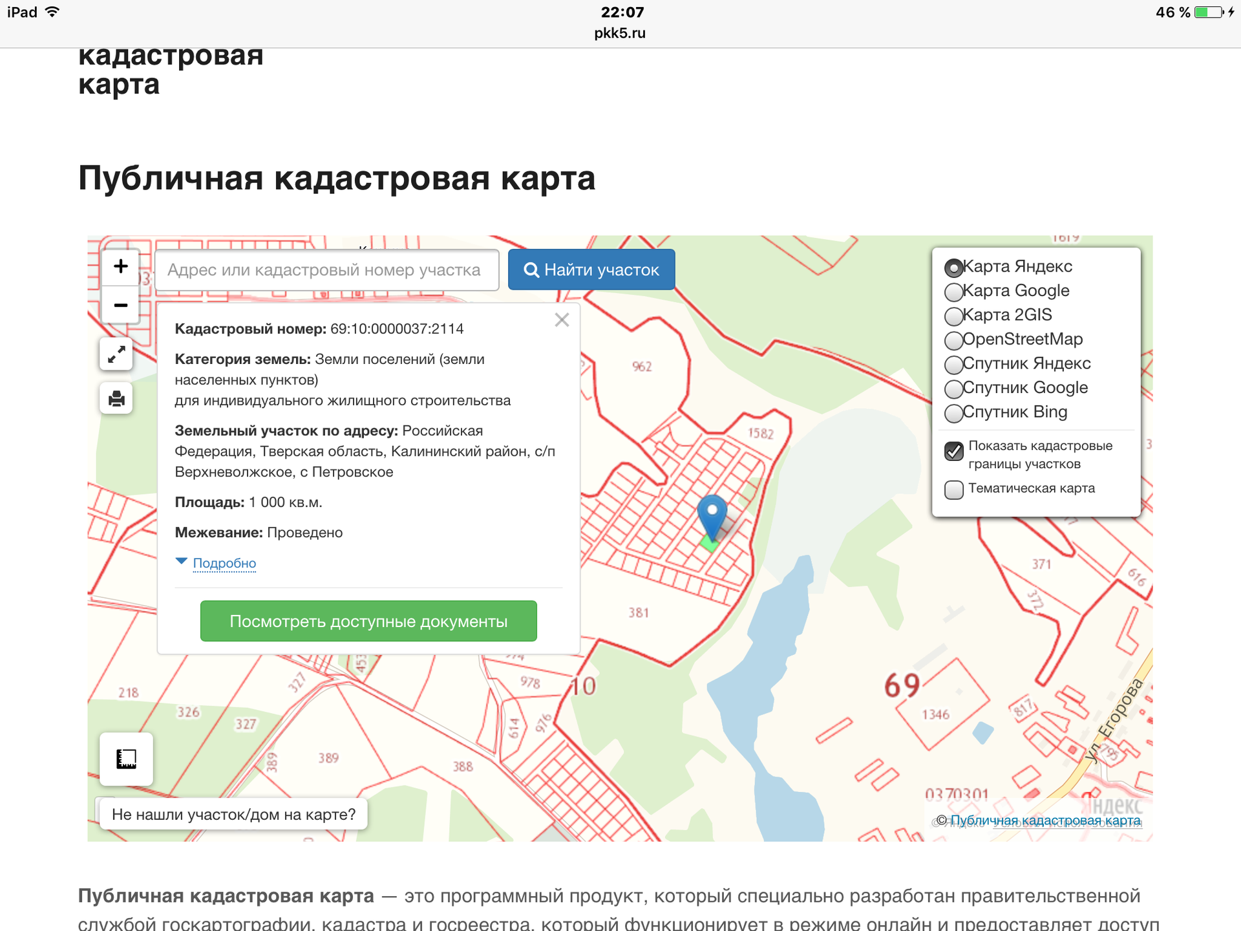Viewport: 1241px width, 931px height.
Task: Select Карта 2GIS map option
Action: click(954, 316)
